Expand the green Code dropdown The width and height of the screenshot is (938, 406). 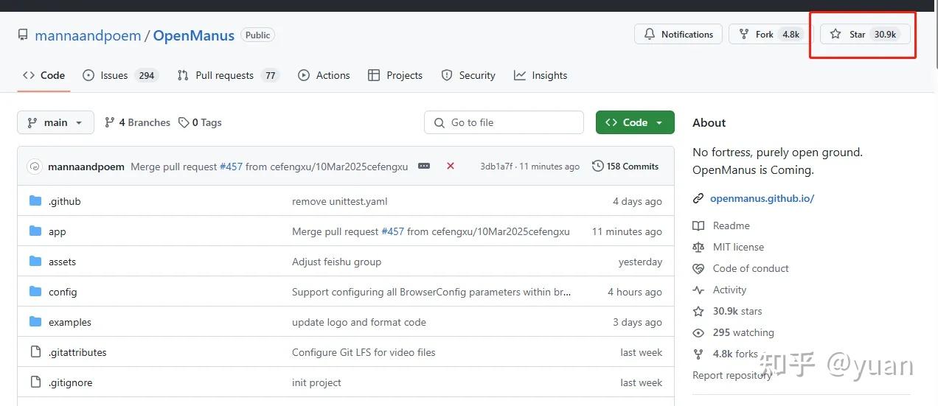click(634, 122)
